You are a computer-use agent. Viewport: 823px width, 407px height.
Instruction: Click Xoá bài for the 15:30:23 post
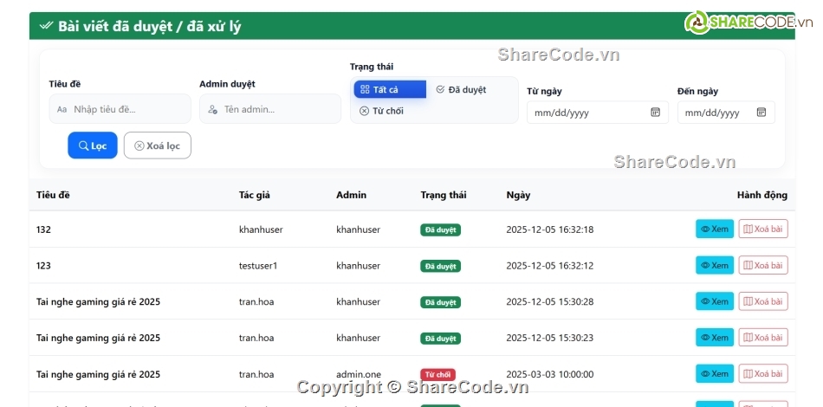coord(764,337)
